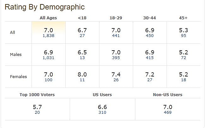The width and height of the screenshot is (207, 128).
Task: Open females under 18 vote count 11
Action: pyautogui.click(x=82, y=80)
